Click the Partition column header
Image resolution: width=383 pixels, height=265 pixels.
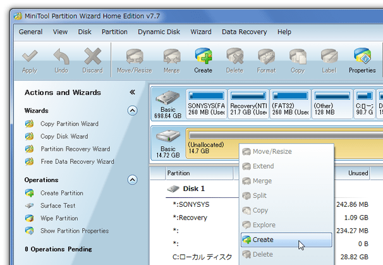click(x=199, y=173)
